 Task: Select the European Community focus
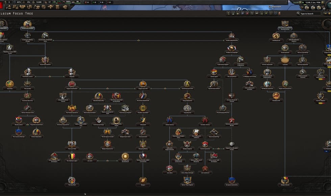pos(232,182)
